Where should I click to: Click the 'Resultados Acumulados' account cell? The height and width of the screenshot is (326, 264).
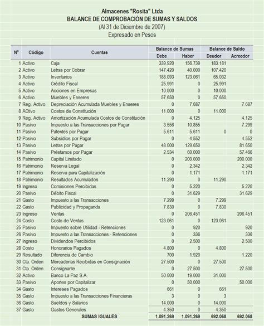75,180
